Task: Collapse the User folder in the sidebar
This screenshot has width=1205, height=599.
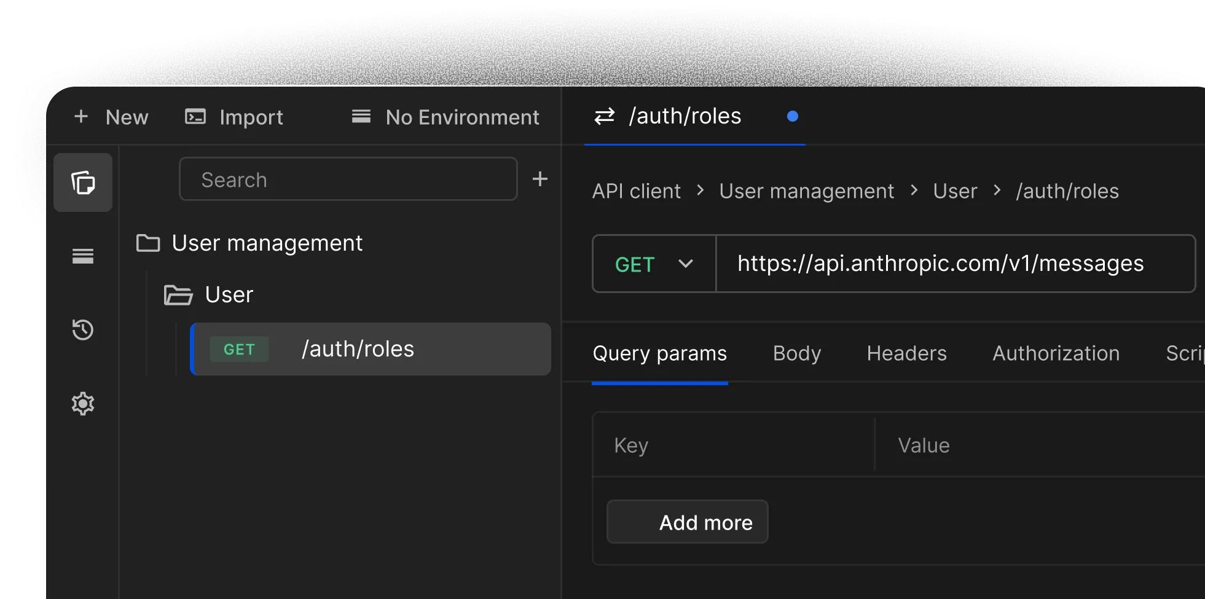Action: click(228, 295)
